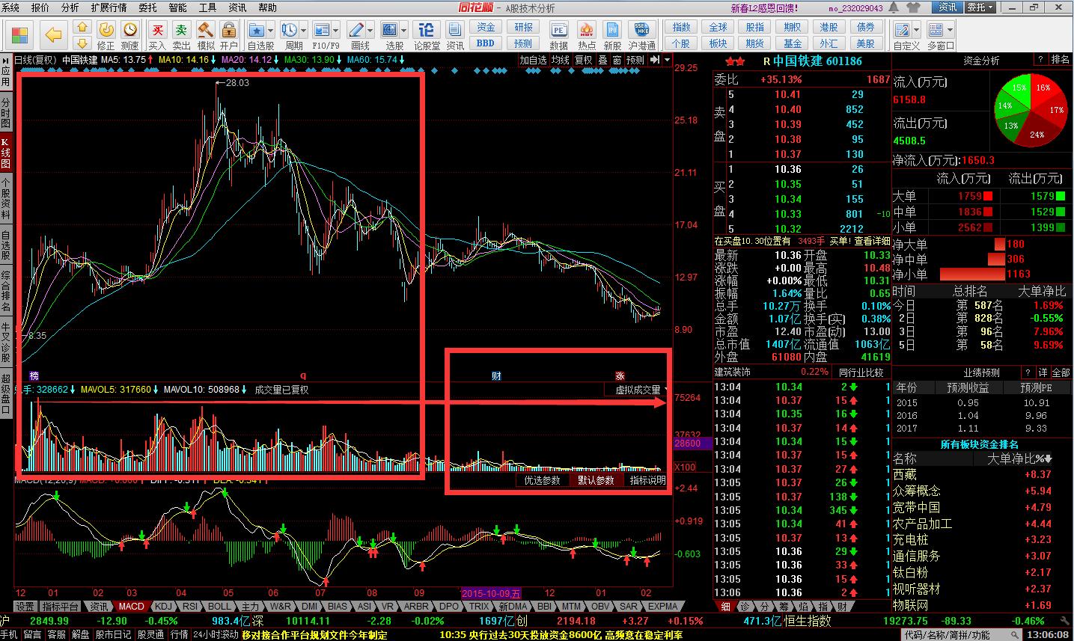Open the 系统 menu

tap(11, 7)
